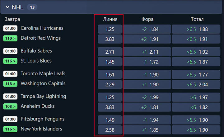The width and height of the screenshot is (224, 137).
Task: Select Buffalo Sabres line odds 2.71
Action: [110, 52]
